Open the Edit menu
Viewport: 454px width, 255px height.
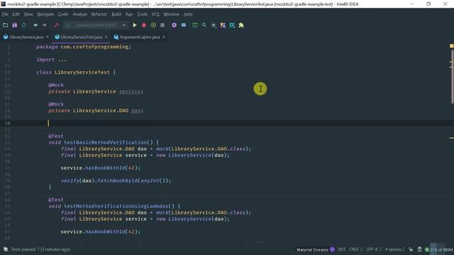(16, 14)
